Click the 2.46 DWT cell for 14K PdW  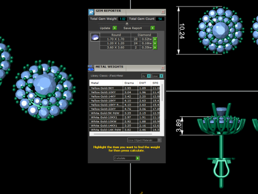[x=144, y=130]
